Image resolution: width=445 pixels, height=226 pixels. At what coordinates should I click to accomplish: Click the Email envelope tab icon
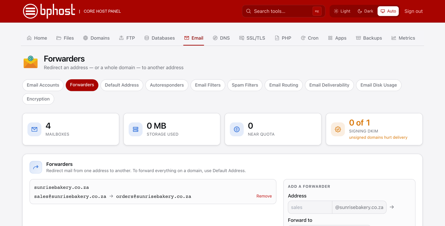coord(187,38)
